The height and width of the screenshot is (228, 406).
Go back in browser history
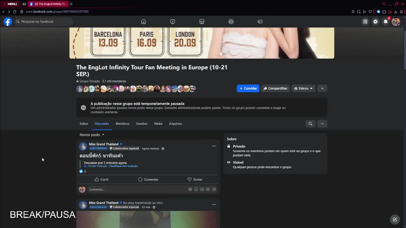coord(3,12)
